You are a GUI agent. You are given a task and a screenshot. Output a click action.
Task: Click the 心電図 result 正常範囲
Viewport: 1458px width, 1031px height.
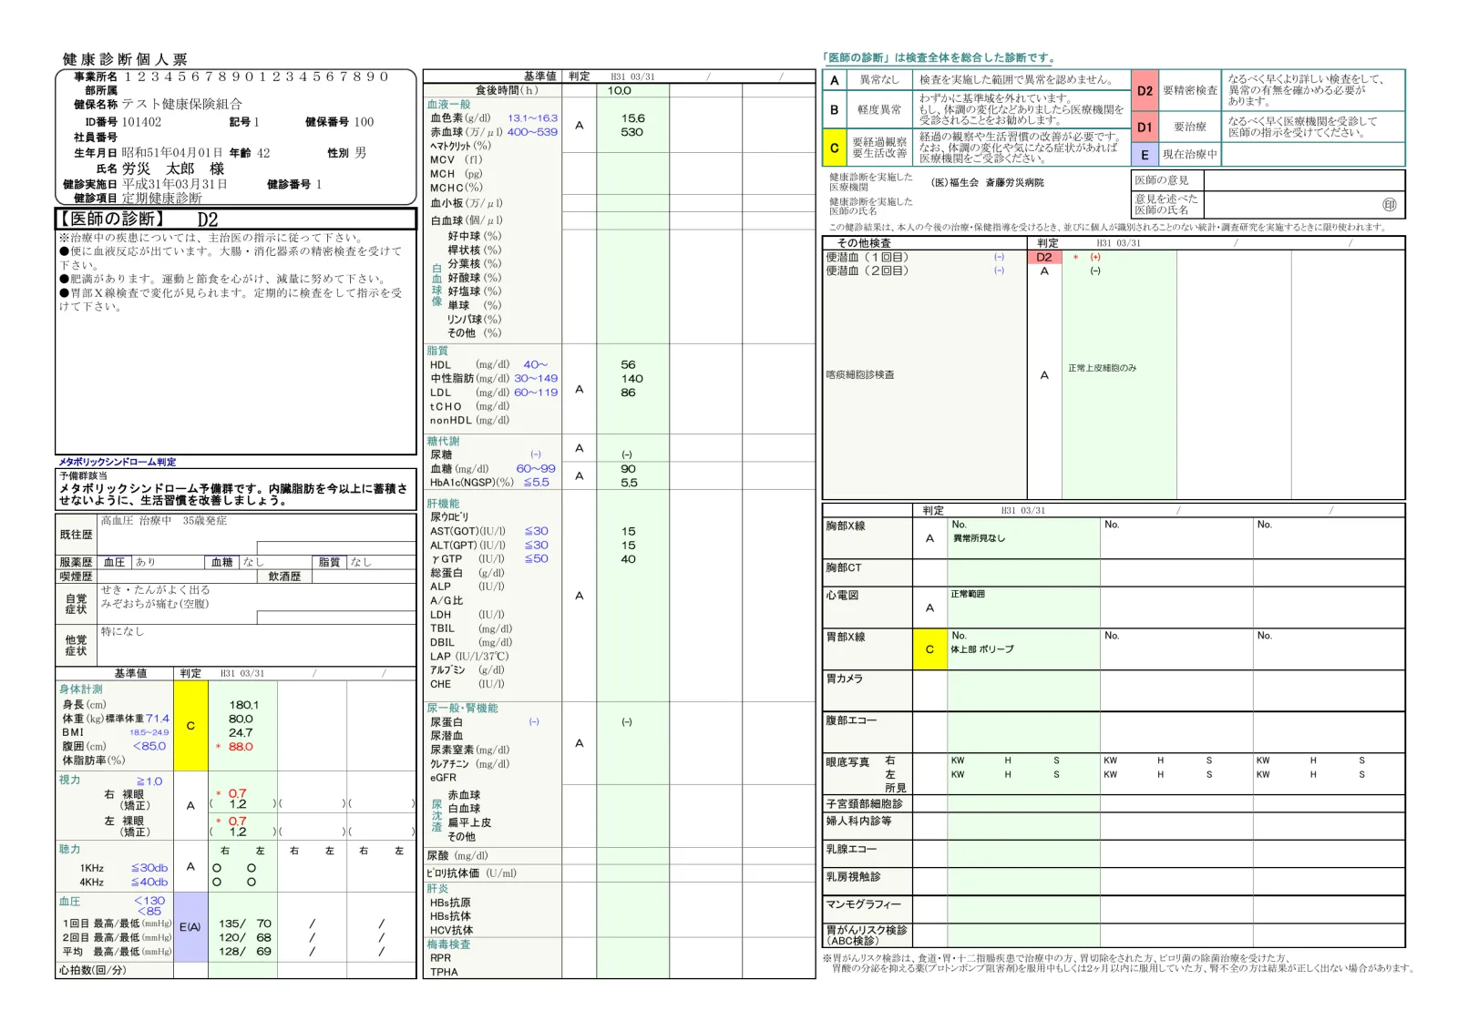(968, 595)
